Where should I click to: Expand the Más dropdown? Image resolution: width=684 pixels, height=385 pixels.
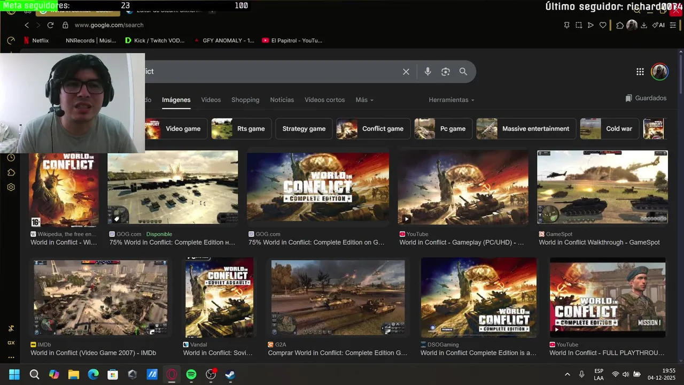364,100
